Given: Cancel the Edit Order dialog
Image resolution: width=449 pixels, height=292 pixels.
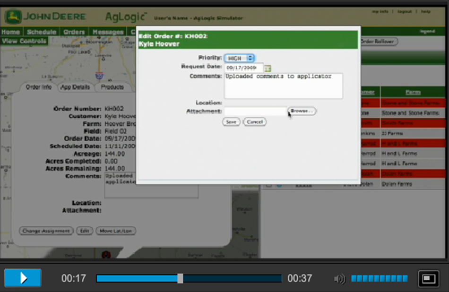Looking at the screenshot, I should pyautogui.click(x=255, y=122).
